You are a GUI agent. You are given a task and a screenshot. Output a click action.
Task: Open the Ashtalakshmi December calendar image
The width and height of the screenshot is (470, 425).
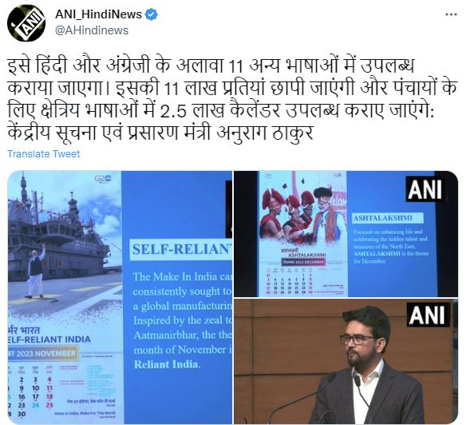tap(346, 234)
